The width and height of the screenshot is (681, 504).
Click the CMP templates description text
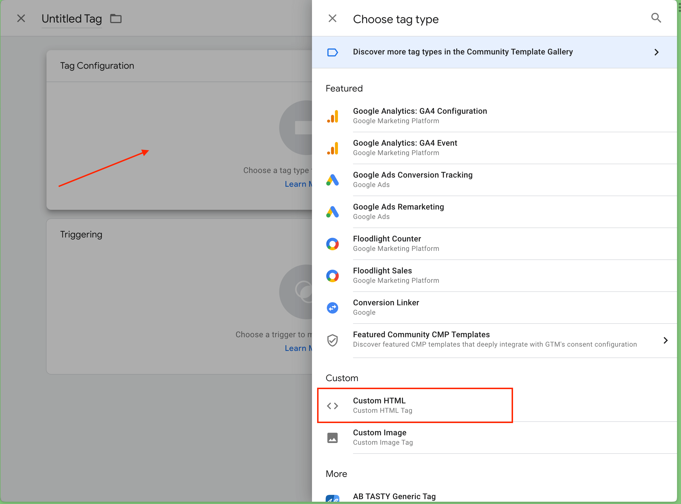pos(495,344)
